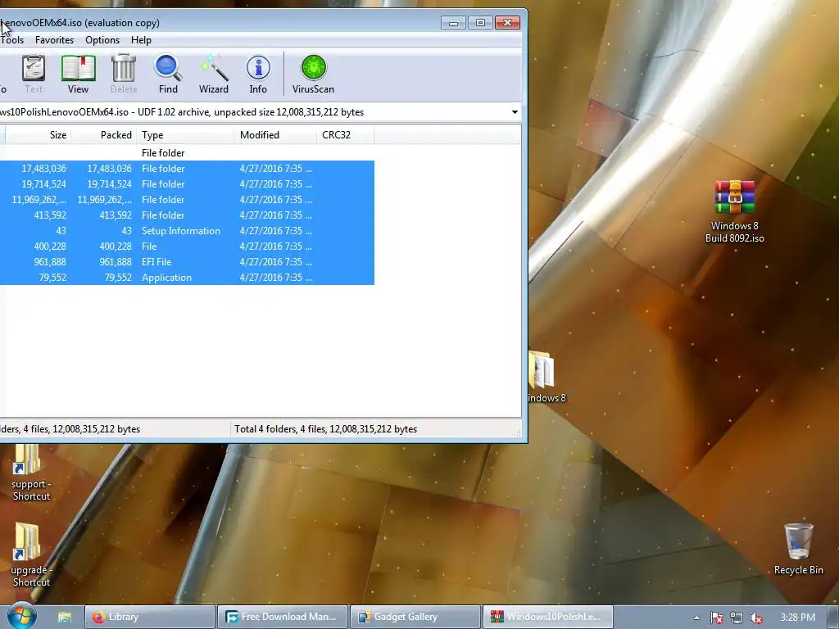839x629 pixels.
Task: Select the row with Type 'File'
Action: 187,246
